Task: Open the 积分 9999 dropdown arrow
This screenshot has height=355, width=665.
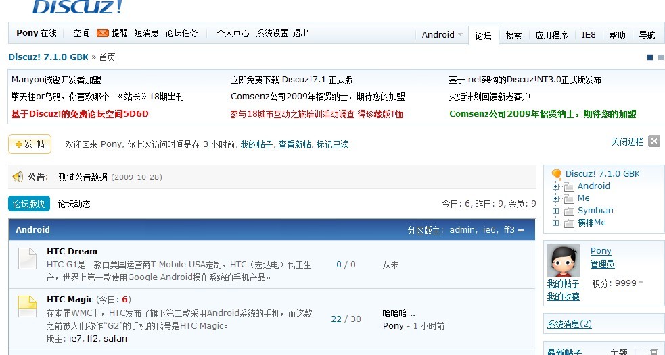Action: [641, 283]
